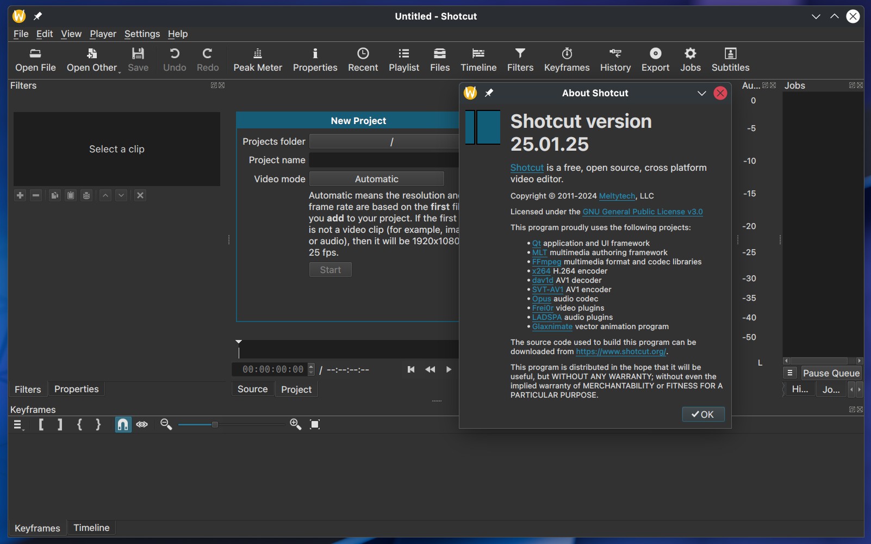The image size is (871, 544).
Task: Select the Properties tab under the Filters panel
Action: 77,389
